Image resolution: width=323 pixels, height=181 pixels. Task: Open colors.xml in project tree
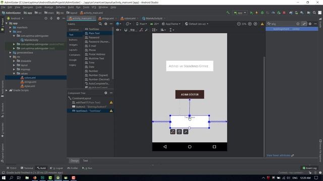pyautogui.click(x=30, y=78)
